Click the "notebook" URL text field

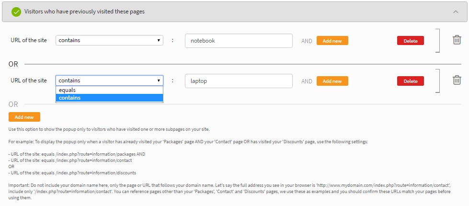point(239,41)
